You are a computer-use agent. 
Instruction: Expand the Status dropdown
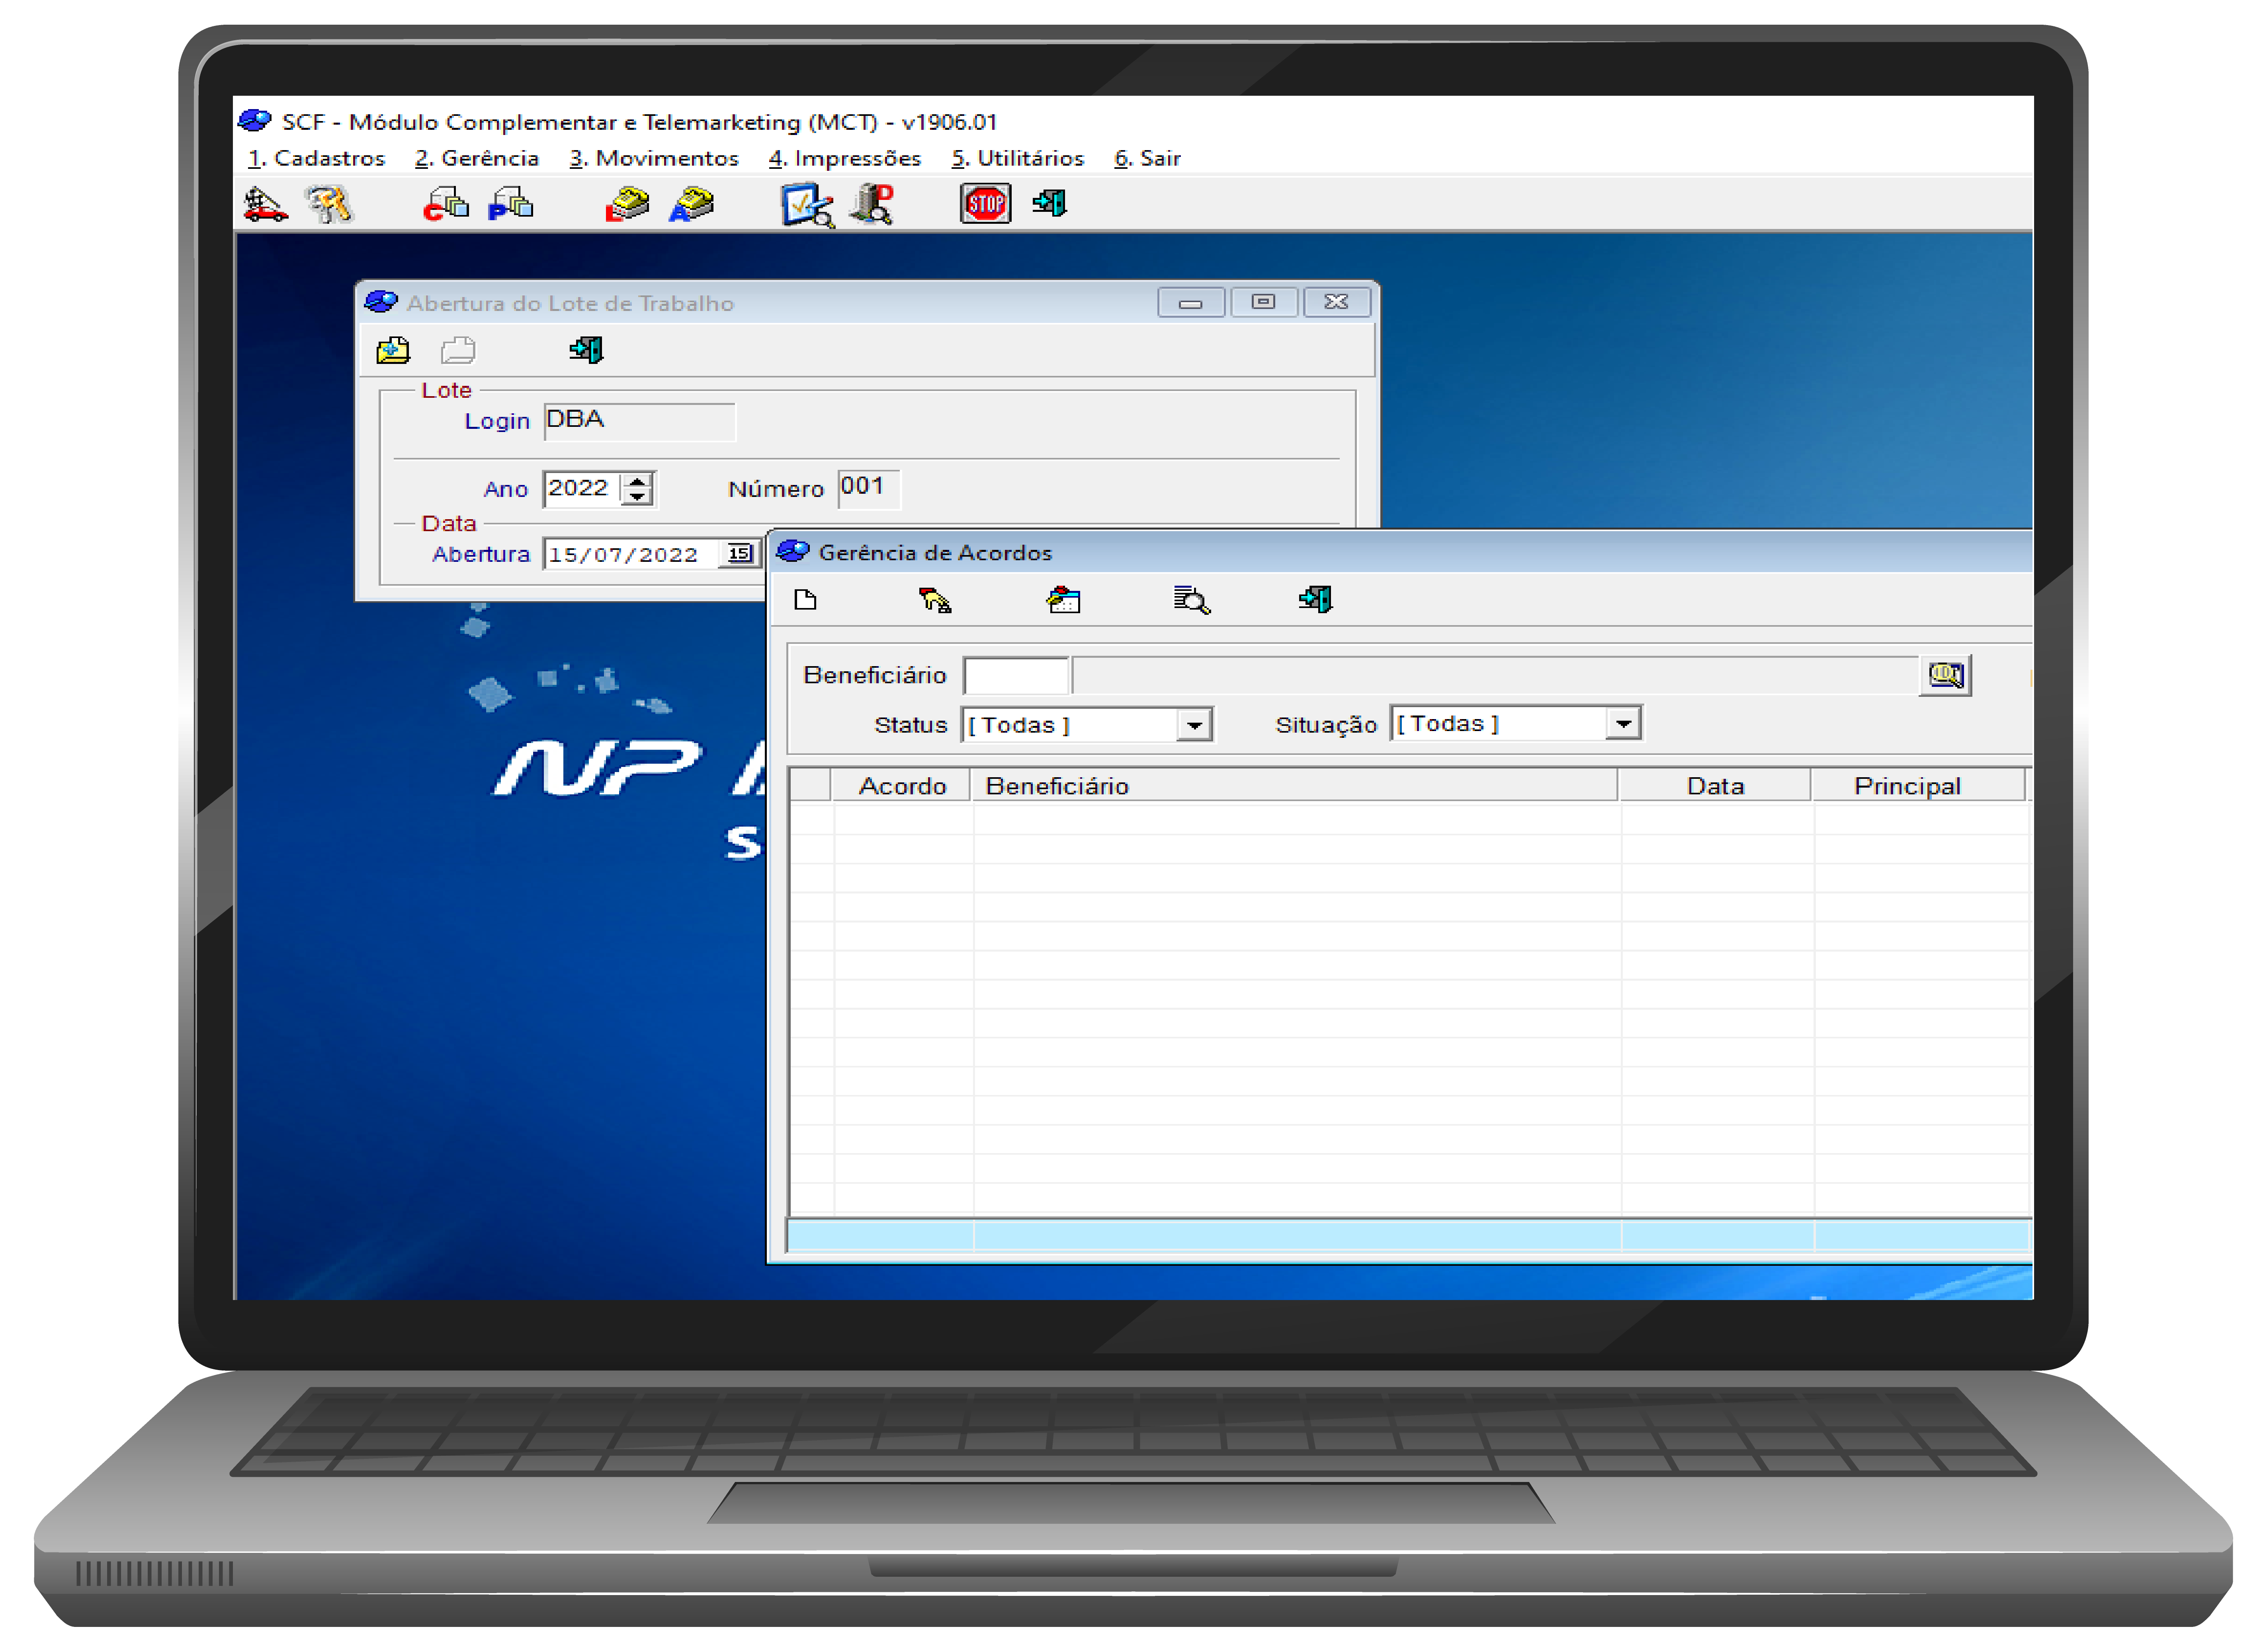[x=1194, y=725]
